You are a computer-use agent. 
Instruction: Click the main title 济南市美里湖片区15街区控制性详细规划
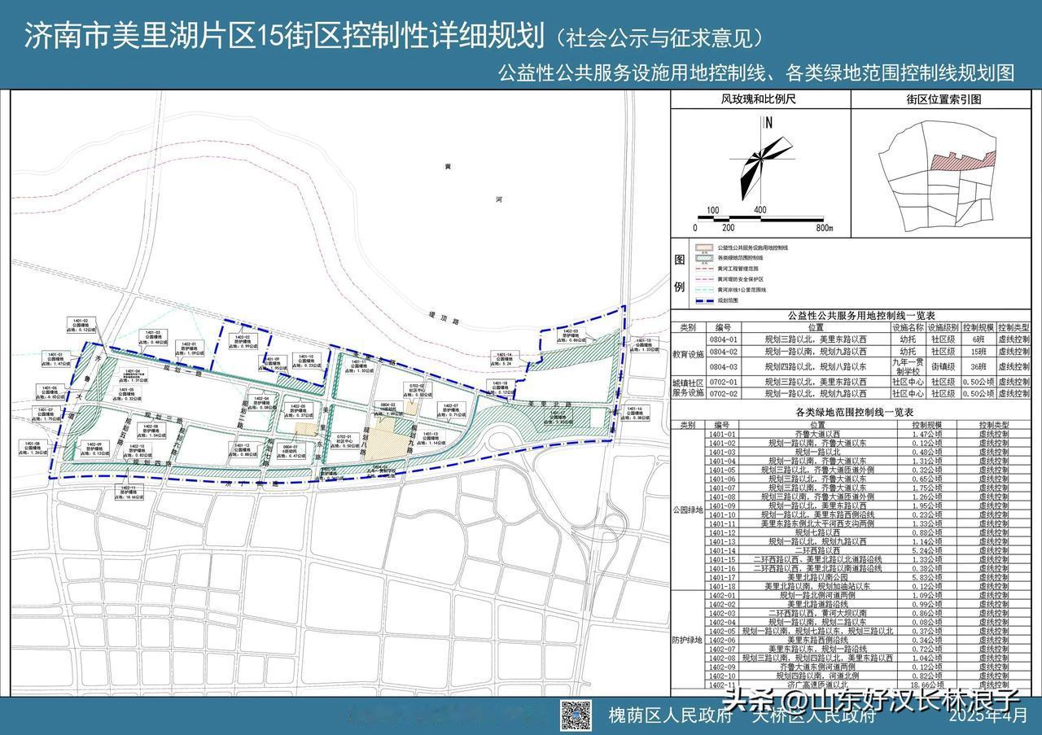pos(284,36)
